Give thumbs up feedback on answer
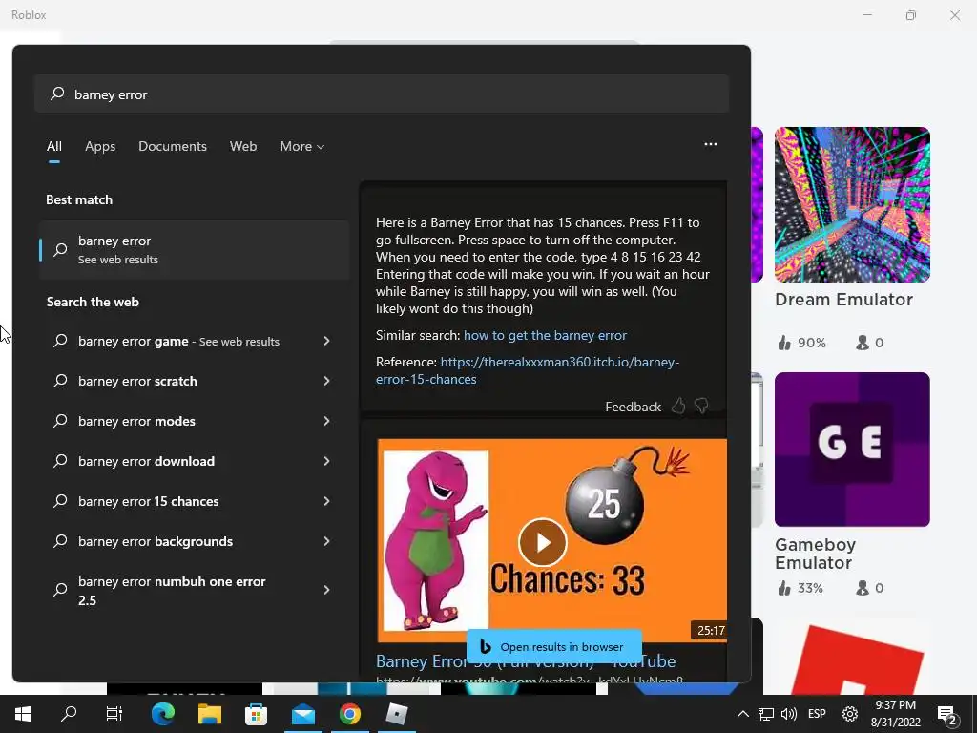977x733 pixels. [x=678, y=407]
